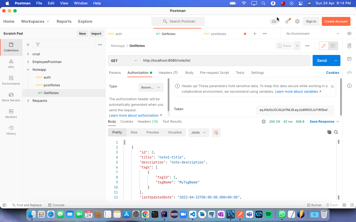Expand the Requests collection
356x222 pixels.
(x=28, y=101)
